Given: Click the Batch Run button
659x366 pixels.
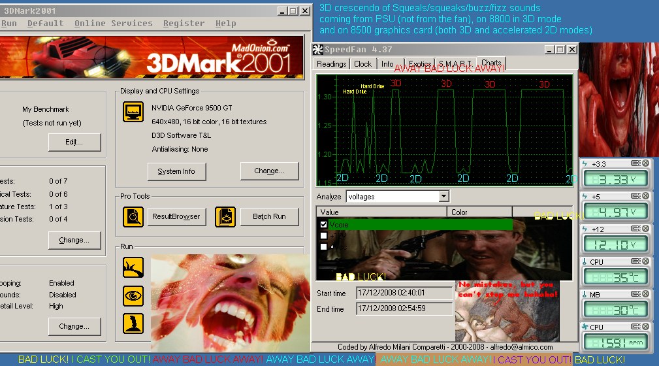Looking at the screenshot, I should click(269, 216).
